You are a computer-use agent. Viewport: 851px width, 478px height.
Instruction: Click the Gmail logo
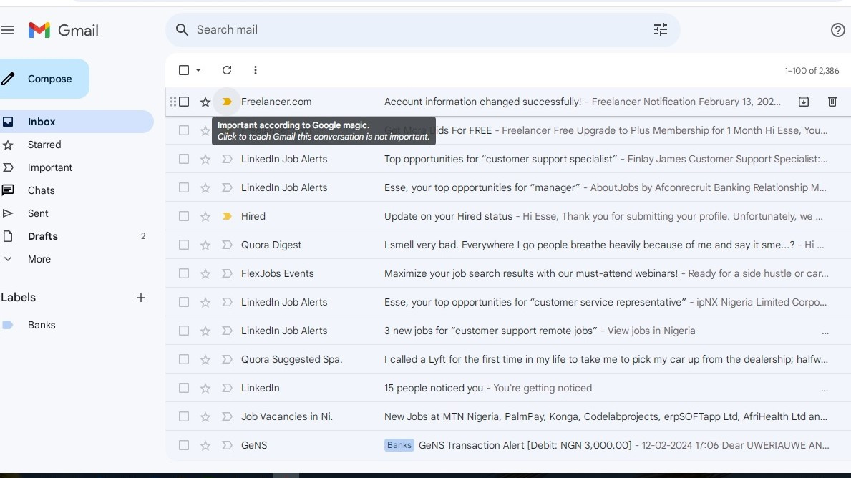point(64,30)
